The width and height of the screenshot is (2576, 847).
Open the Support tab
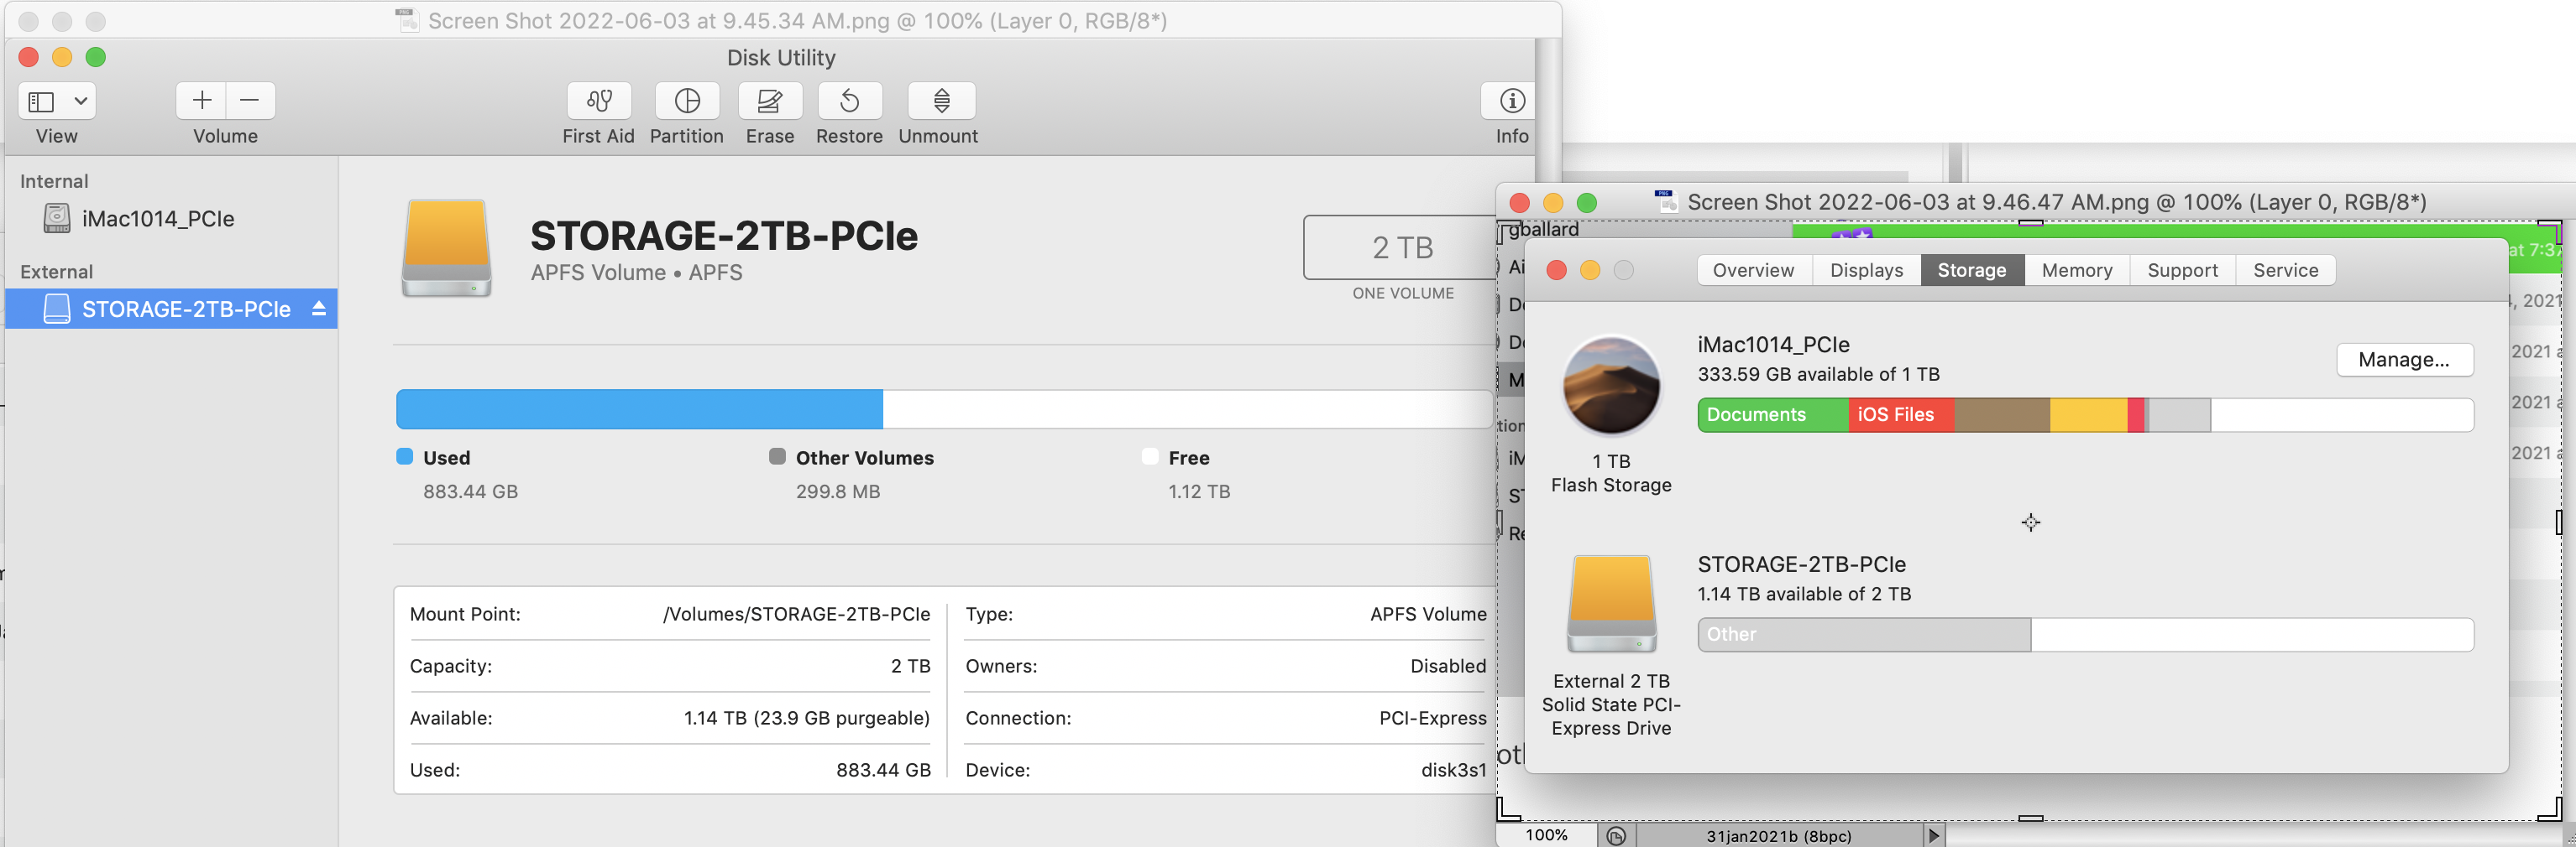click(x=2182, y=271)
